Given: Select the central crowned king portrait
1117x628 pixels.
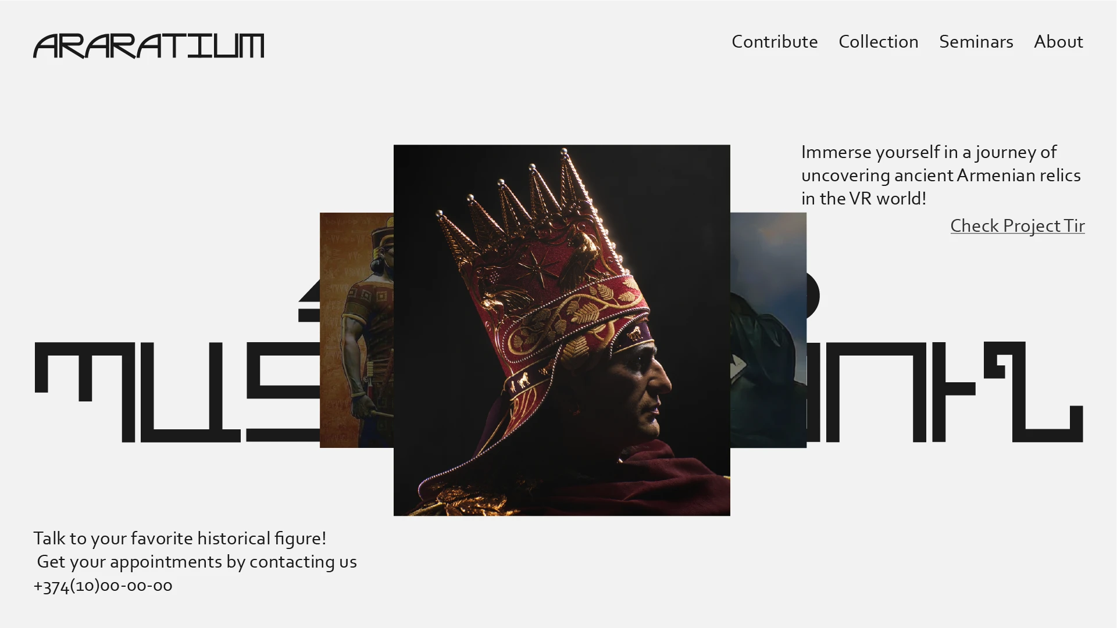Looking at the screenshot, I should coord(562,330).
